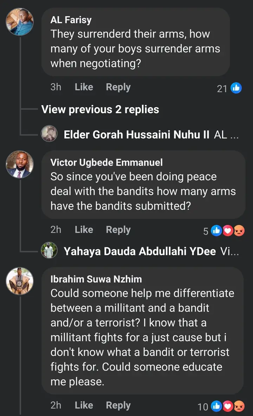Expand View previous 2 replies
The image size is (253, 416).
point(100,109)
